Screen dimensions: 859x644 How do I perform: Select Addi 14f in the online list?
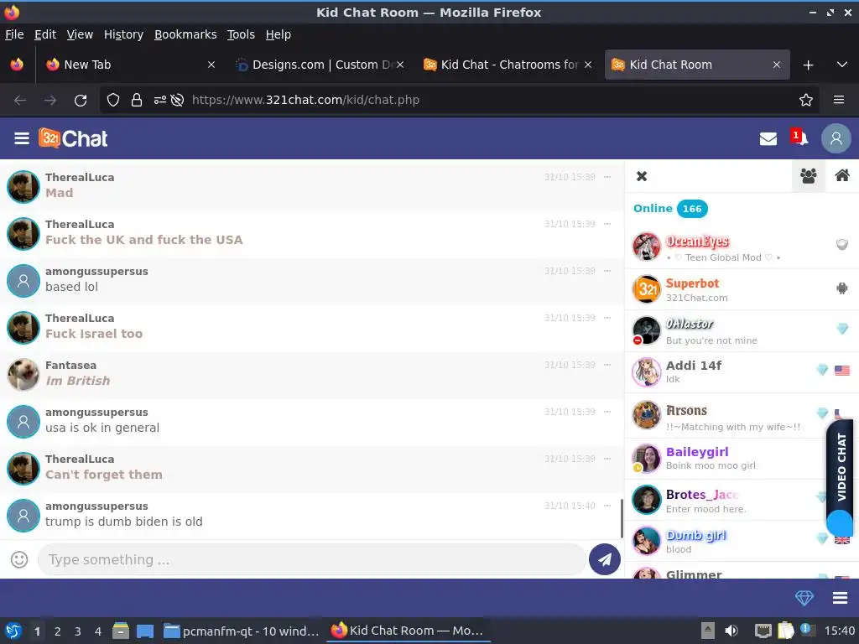pos(742,372)
